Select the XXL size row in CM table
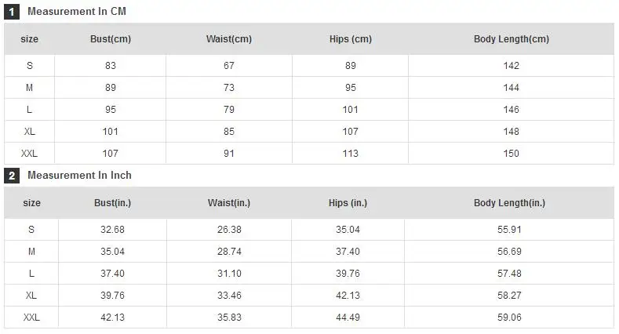Viewport: 619px width, 334px height. [x=309, y=154]
